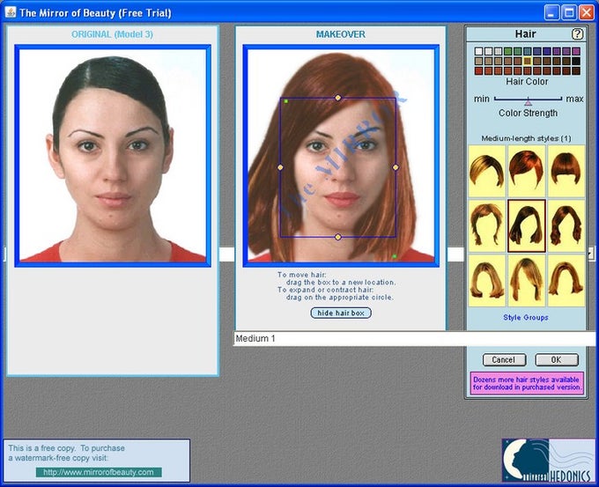Minimize The Mirror of Beauty window
This screenshot has width=599, height=487.
551,12
